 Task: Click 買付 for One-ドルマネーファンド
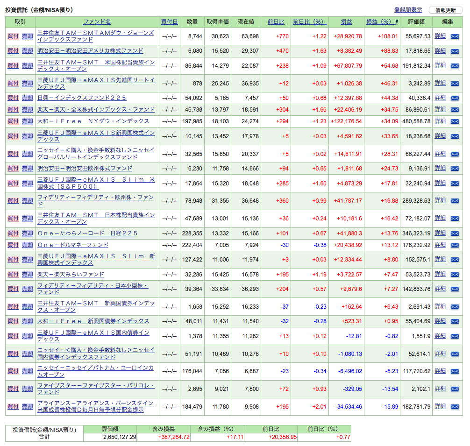[13, 245]
